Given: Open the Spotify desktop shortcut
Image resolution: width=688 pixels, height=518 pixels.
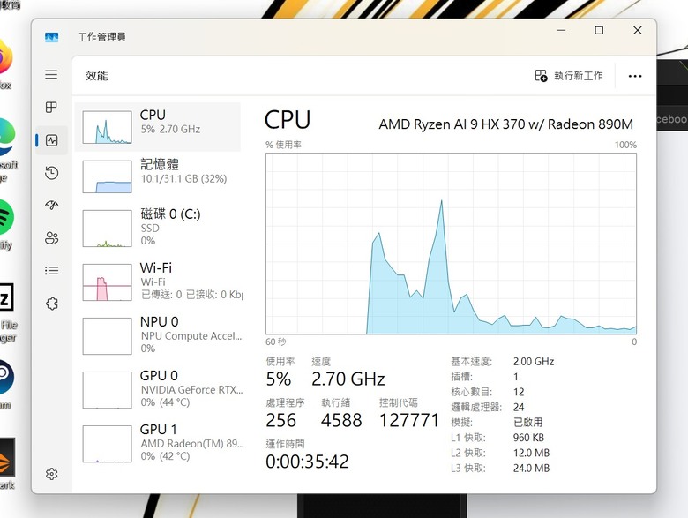Looking at the screenshot, I should (x=5, y=225).
